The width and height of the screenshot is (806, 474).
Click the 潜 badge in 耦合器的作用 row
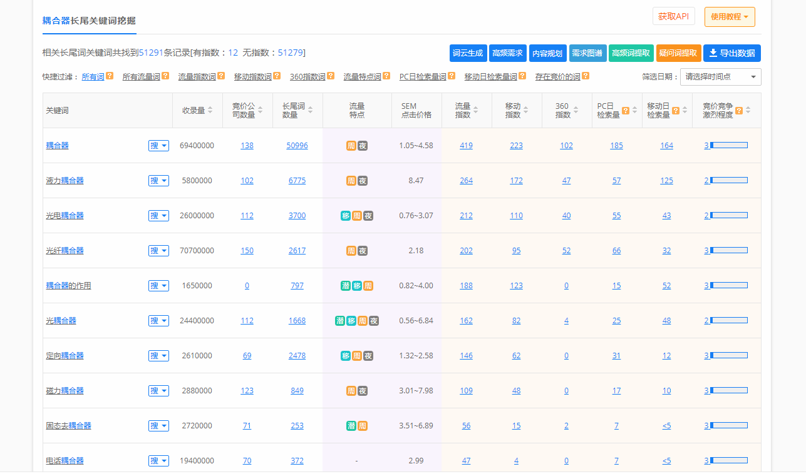point(346,286)
